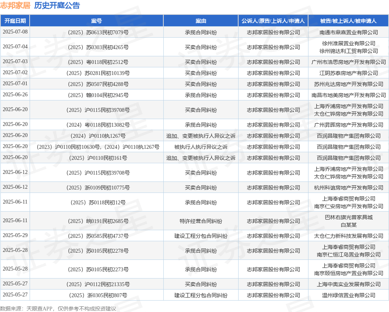Select the date 2025-05-29
389x312 pixels.
[15, 235]
